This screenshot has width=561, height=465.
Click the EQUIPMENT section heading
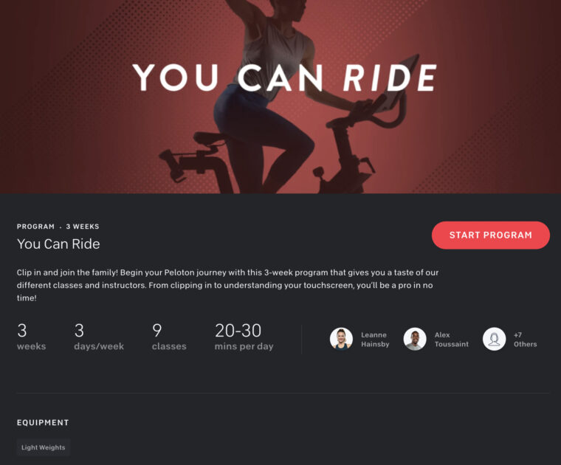point(43,422)
